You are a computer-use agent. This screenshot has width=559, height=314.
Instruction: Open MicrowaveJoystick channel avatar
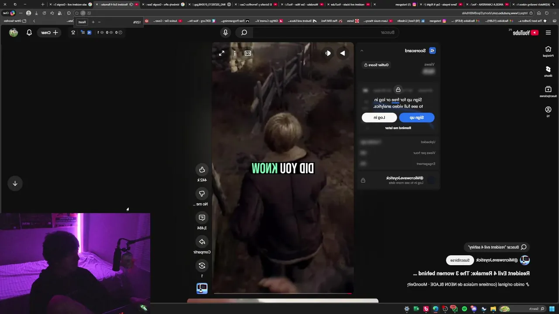click(x=524, y=260)
